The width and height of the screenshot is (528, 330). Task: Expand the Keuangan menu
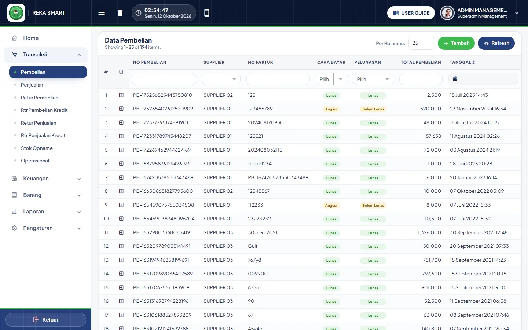click(46, 179)
